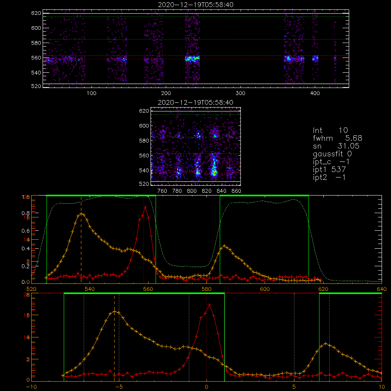Click the red curve peak in the bottom plot
The width and height of the screenshot is (391, 391).
210,305
